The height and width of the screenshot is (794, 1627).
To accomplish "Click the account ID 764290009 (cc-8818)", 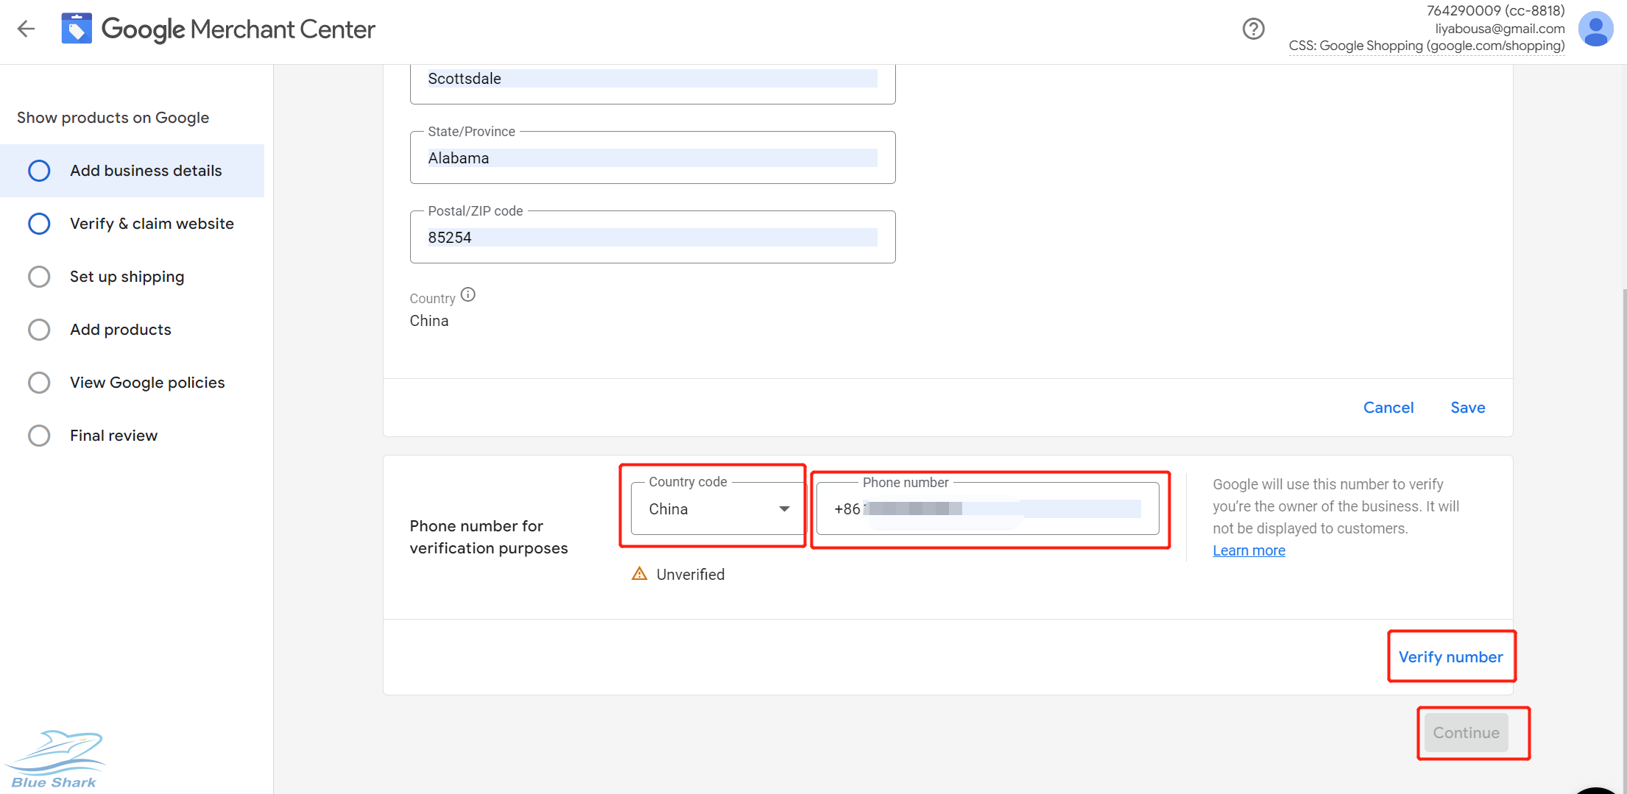I will (x=1495, y=11).
